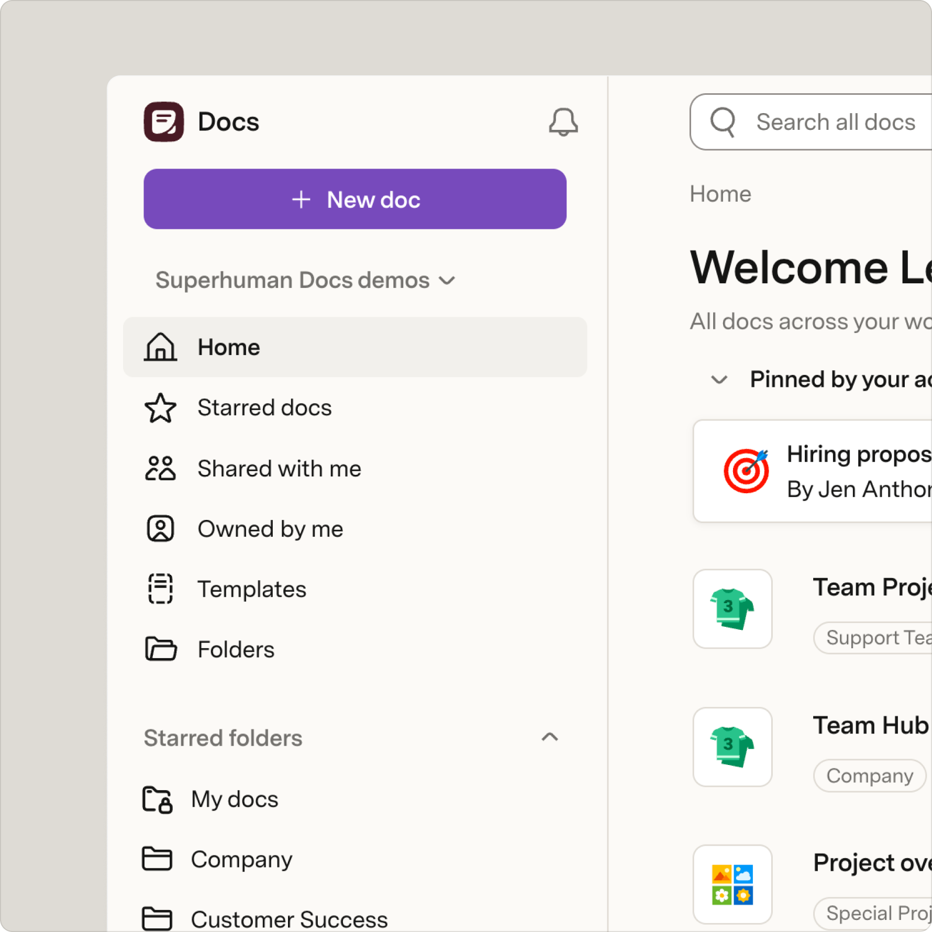Open notifications via the bell icon
Viewport: 932px width, 932px height.
tap(563, 122)
